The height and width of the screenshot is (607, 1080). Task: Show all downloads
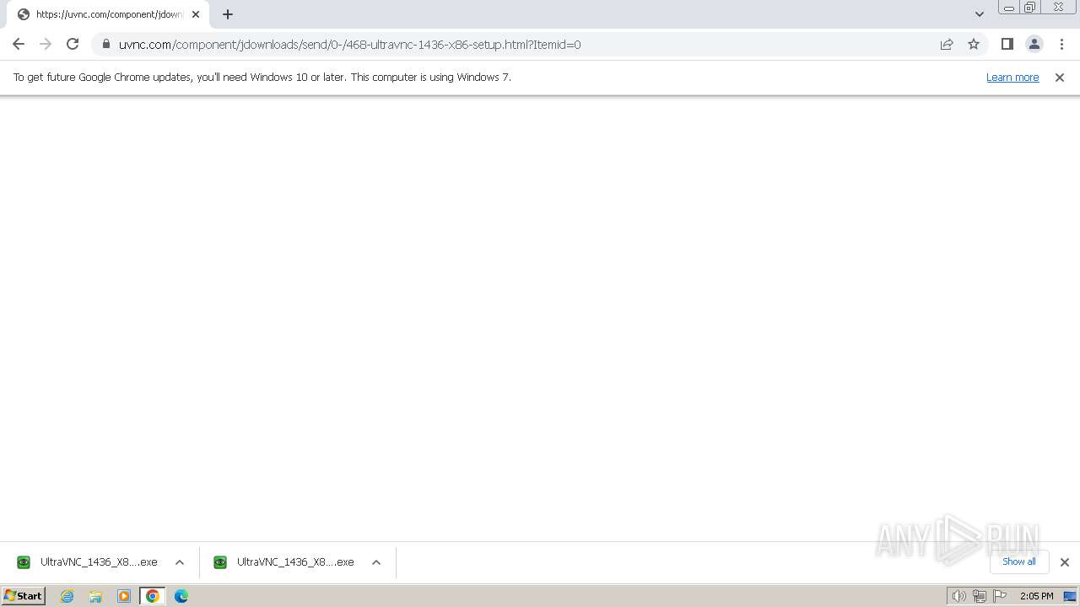point(1019,561)
